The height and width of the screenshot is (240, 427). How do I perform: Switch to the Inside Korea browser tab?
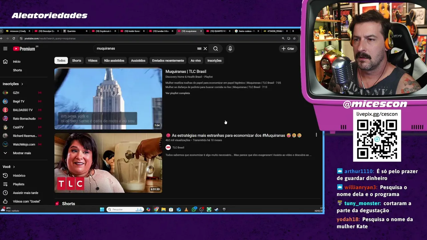(132, 31)
